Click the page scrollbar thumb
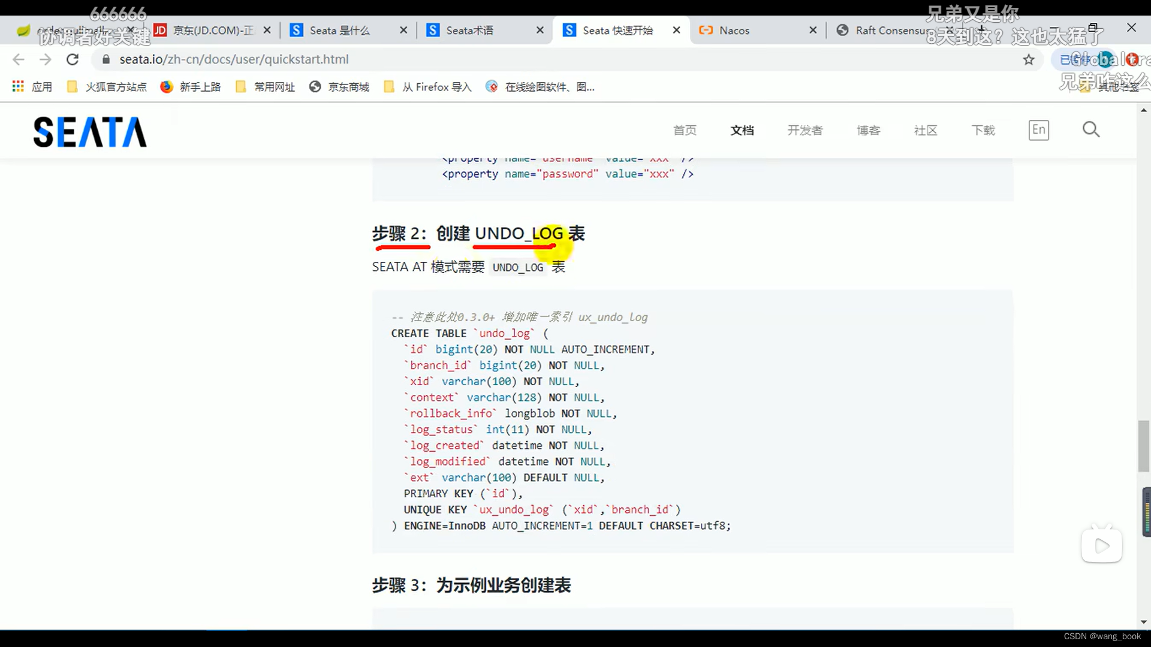This screenshot has width=1151, height=647. [1144, 446]
